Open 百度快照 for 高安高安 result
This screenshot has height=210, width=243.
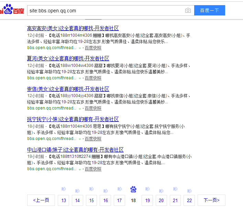[x=93, y=48]
